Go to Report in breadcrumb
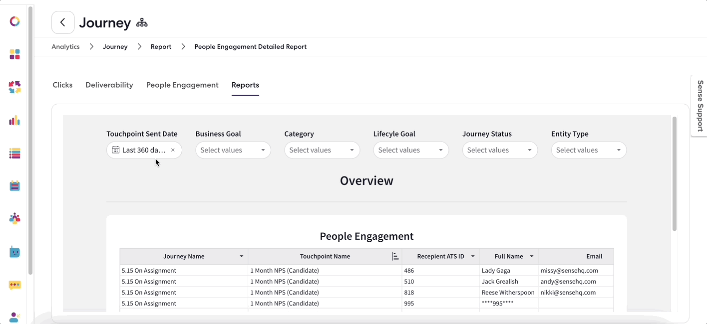This screenshot has height=324, width=707. (161, 46)
